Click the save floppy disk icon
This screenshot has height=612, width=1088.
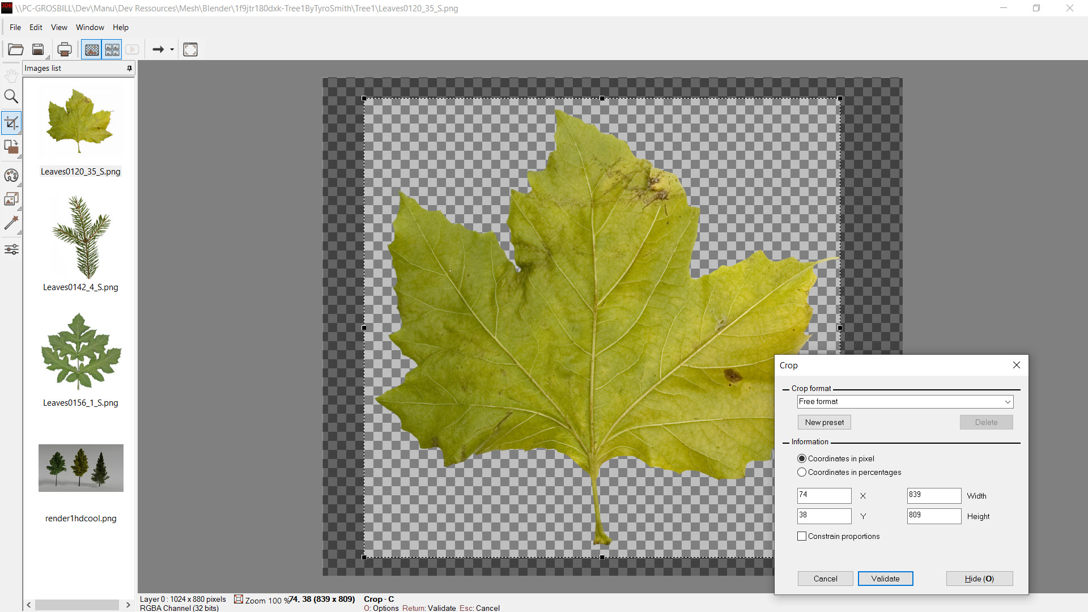38,49
